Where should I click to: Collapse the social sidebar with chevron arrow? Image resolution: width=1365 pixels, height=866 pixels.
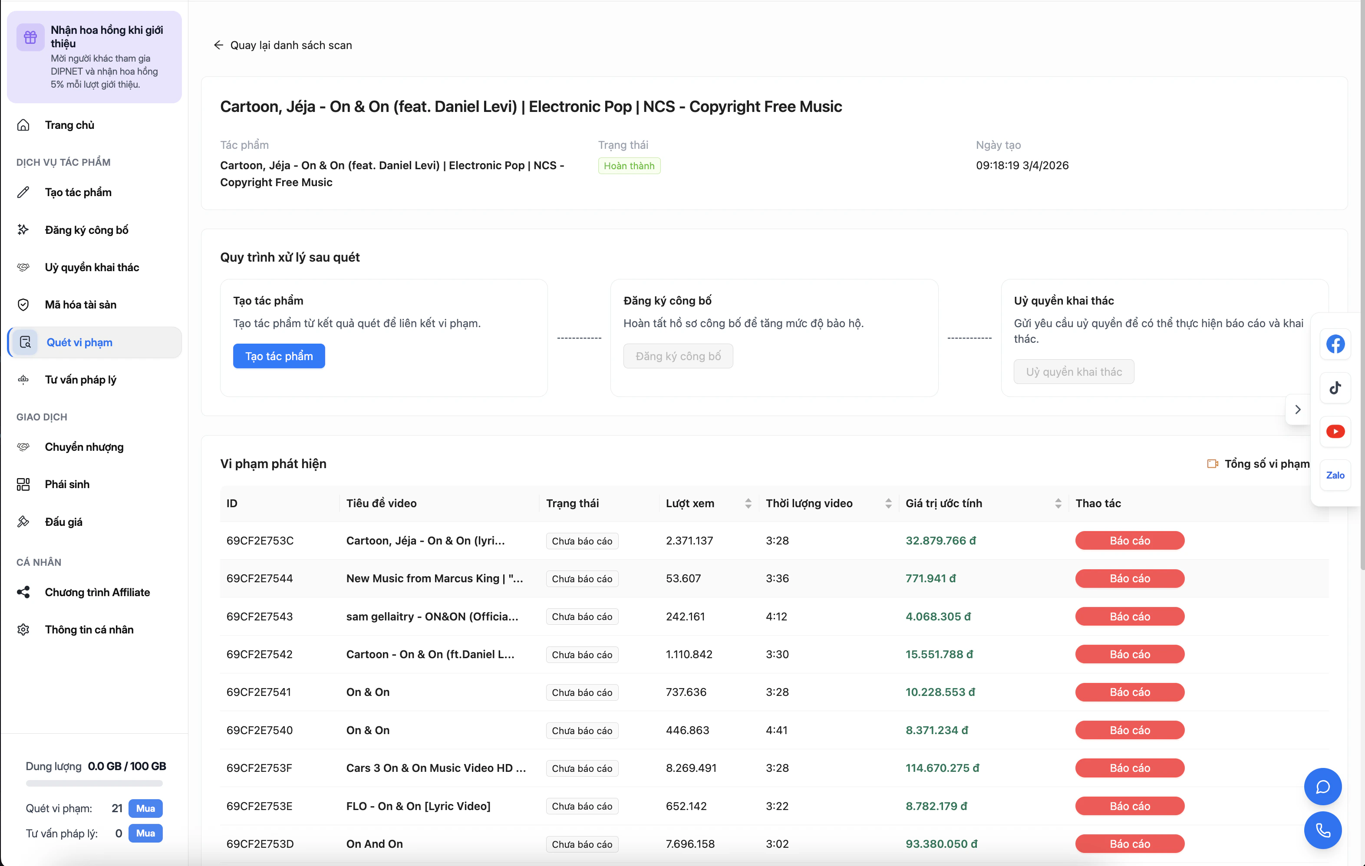pos(1298,410)
